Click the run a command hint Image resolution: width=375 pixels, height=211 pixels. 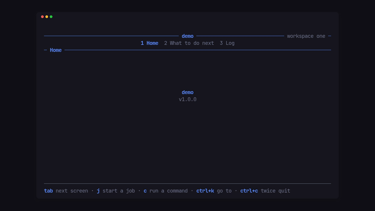(168, 191)
